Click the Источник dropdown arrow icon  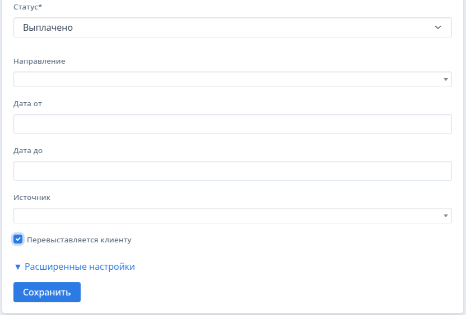tap(445, 216)
